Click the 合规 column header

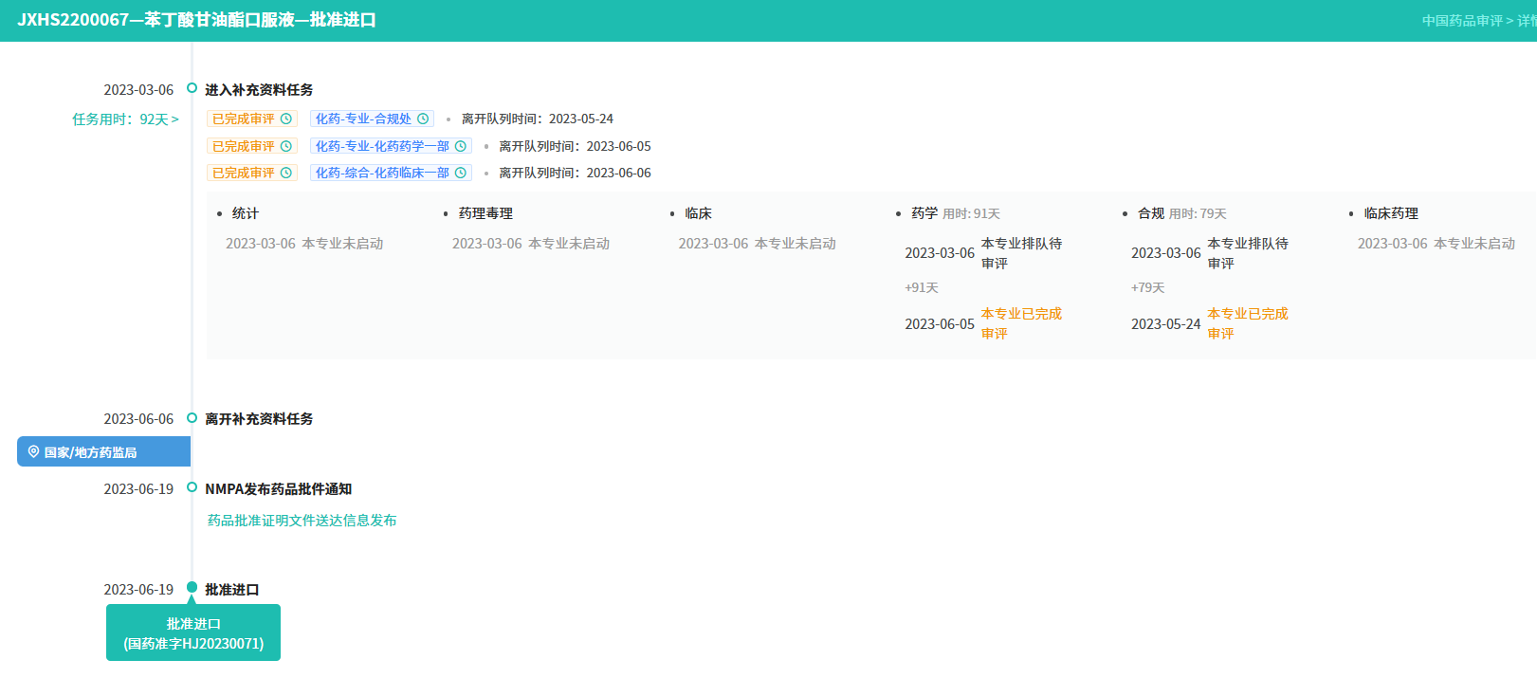tap(1150, 213)
